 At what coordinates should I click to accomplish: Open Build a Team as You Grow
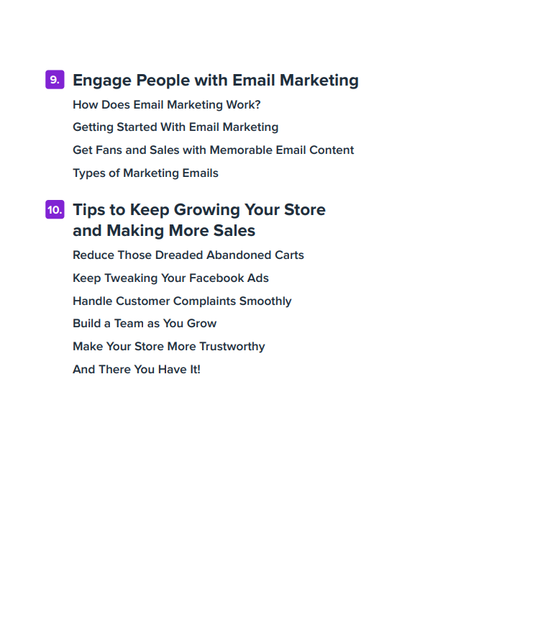(x=145, y=324)
